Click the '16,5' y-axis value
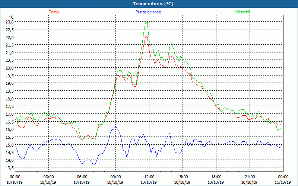Viewport: 298px width, 186px height. (x=10, y=122)
